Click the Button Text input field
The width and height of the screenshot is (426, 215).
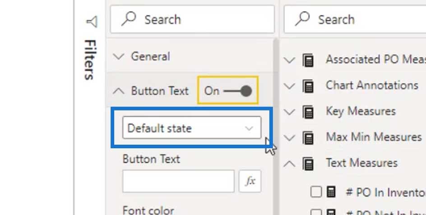pos(178,181)
